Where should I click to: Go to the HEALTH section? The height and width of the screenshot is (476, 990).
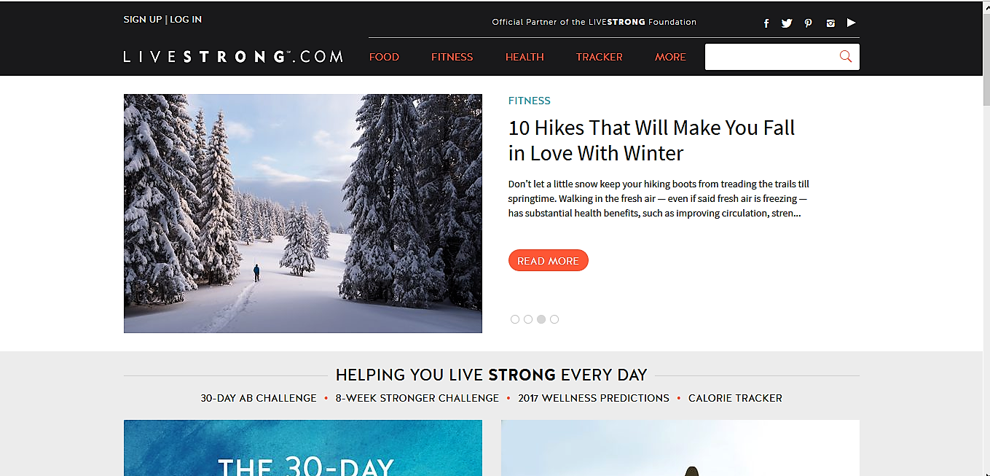pos(525,57)
